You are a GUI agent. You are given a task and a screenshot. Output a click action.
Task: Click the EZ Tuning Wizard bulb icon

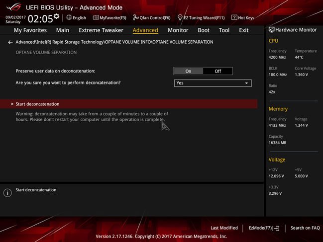180,18
